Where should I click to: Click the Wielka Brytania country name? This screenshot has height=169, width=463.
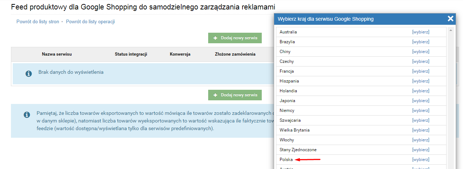coord(295,130)
